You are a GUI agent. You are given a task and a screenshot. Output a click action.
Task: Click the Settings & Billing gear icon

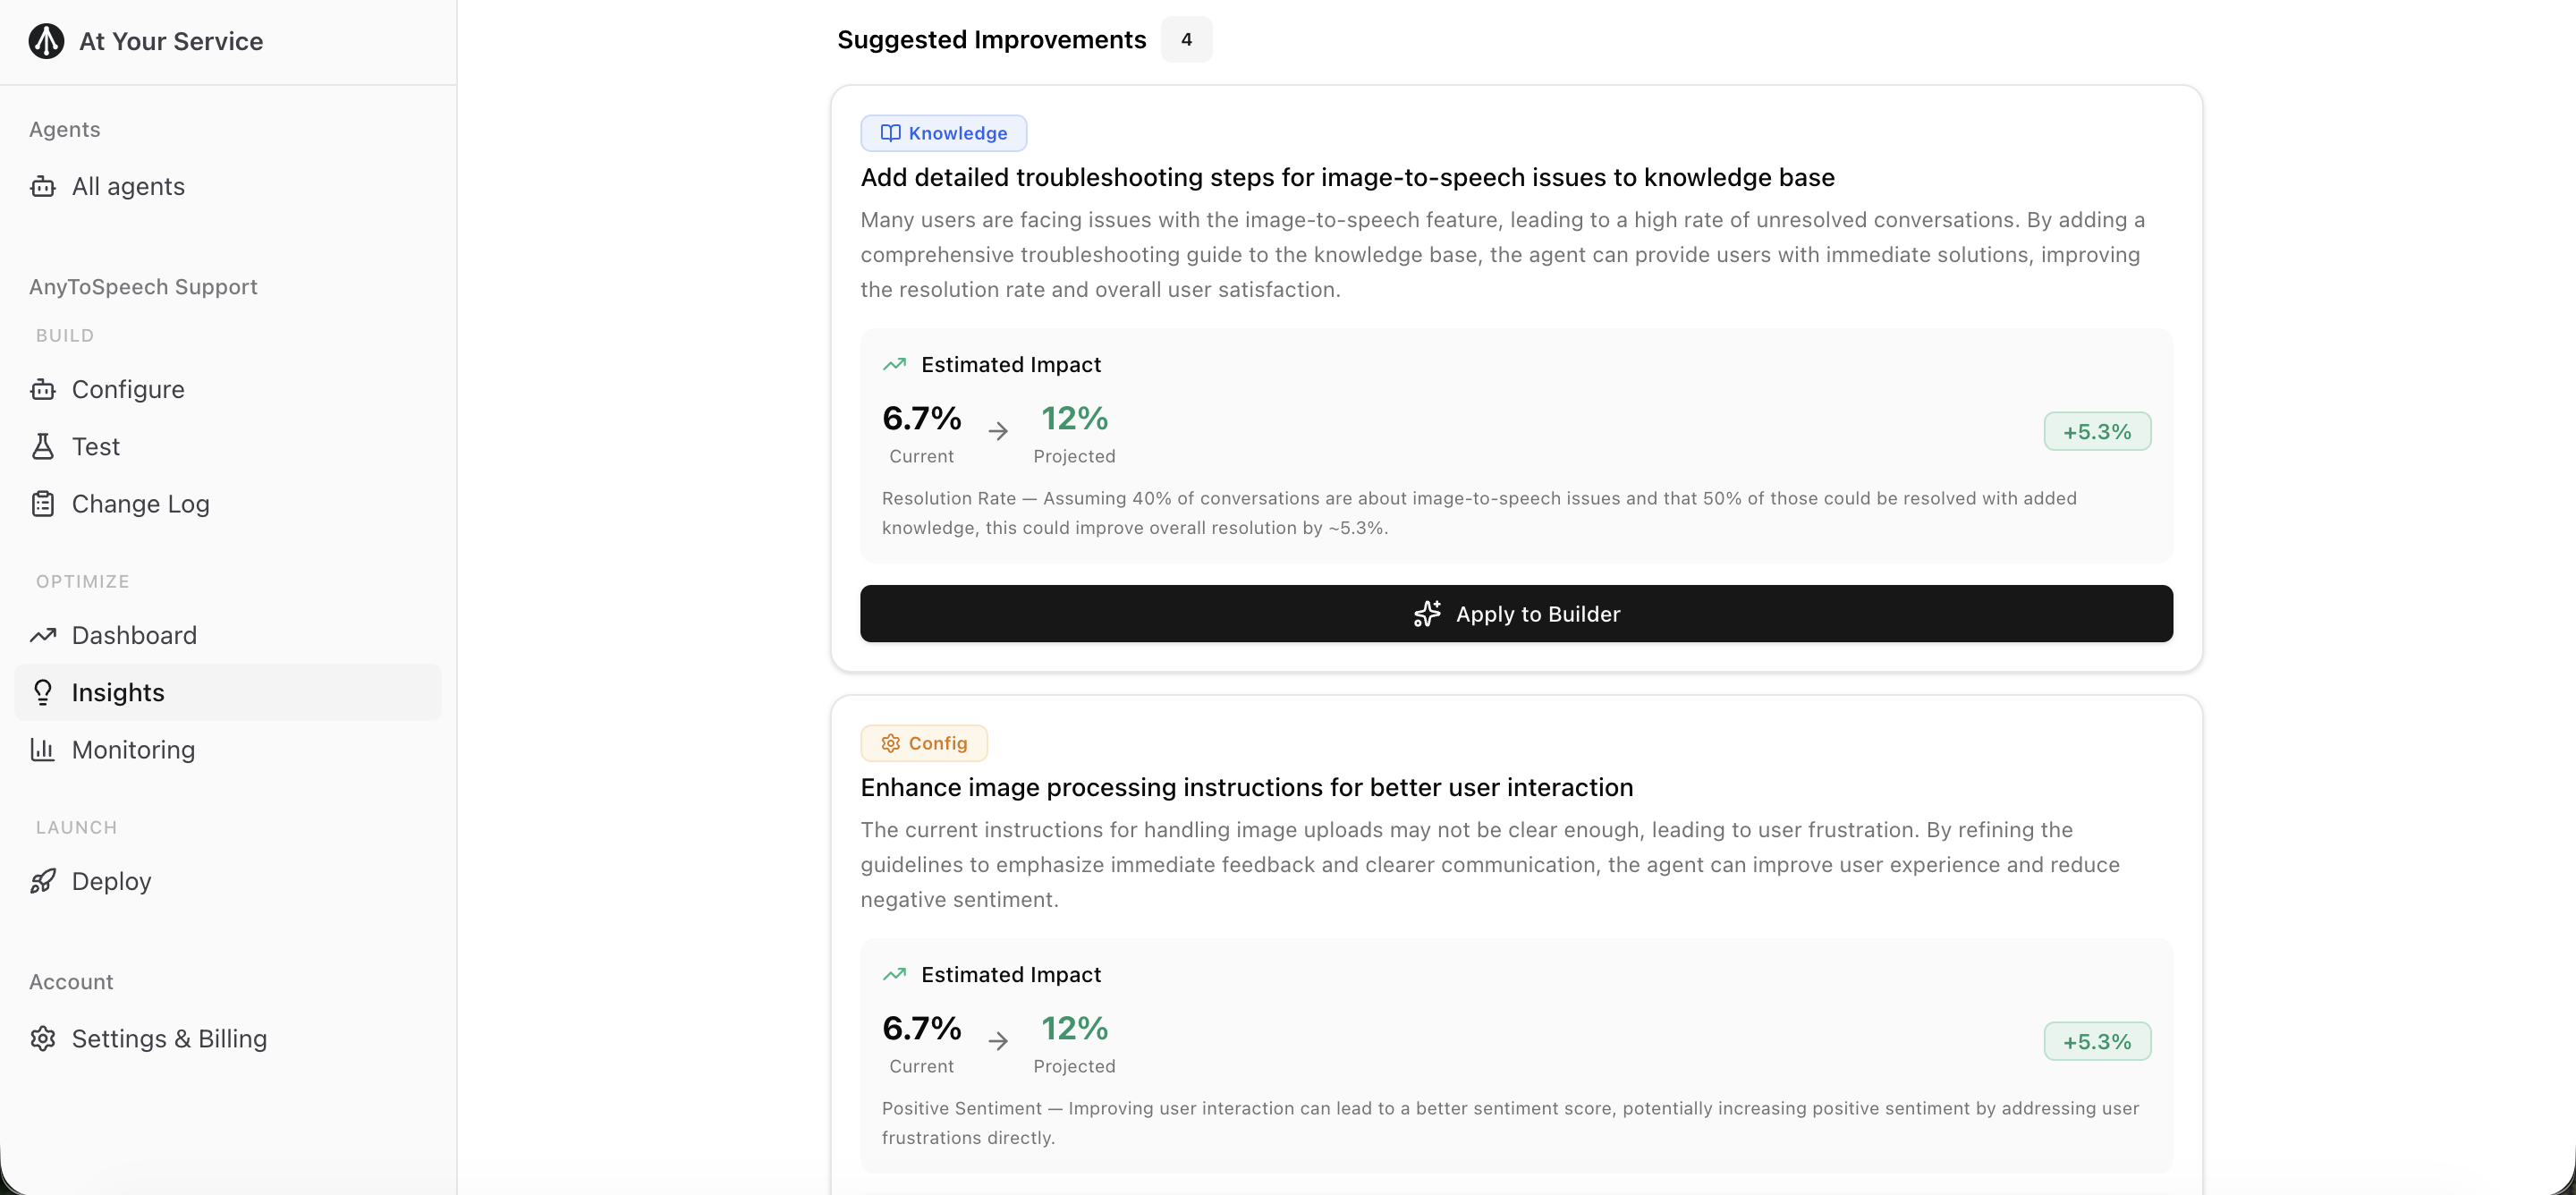[43, 1039]
